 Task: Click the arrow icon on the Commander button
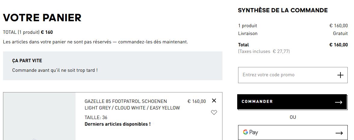[339, 102]
